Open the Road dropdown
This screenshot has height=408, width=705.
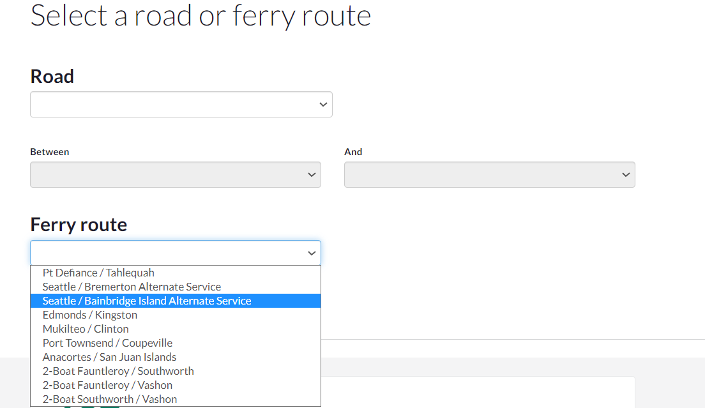pyautogui.click(x=181, y=105)
